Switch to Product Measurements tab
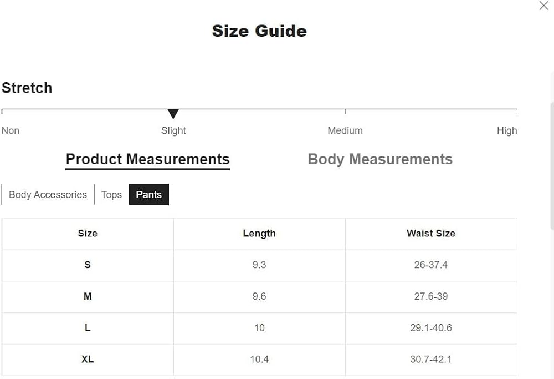This screenshot has width=554, height=379. point(147,159)
